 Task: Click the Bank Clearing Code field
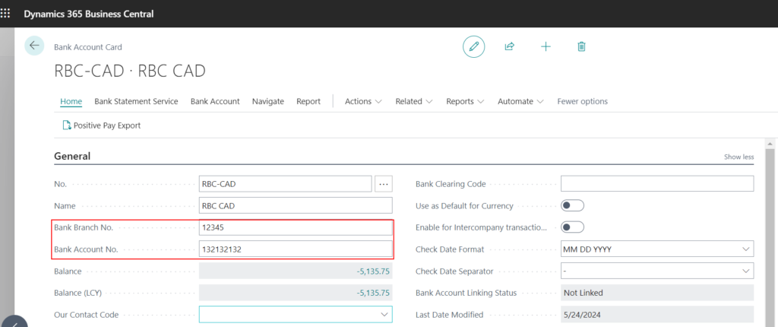pos(657,184)
